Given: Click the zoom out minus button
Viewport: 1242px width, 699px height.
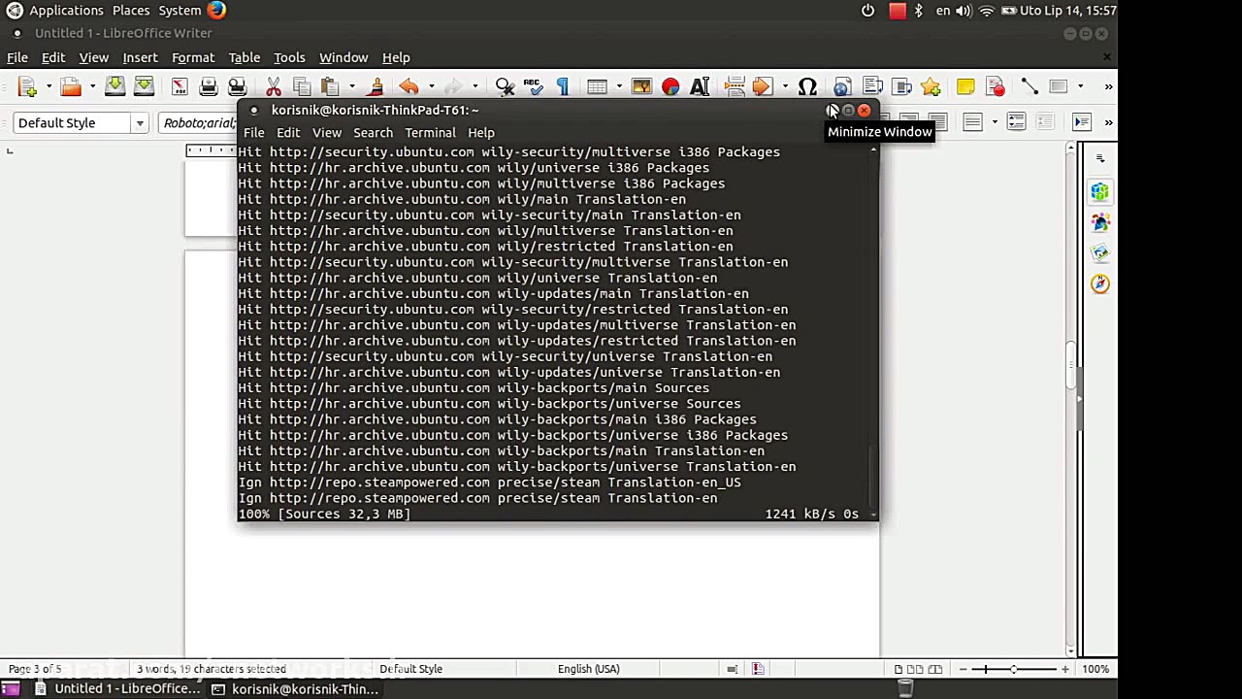Looking at the screenshot, I should click(964, 669).
